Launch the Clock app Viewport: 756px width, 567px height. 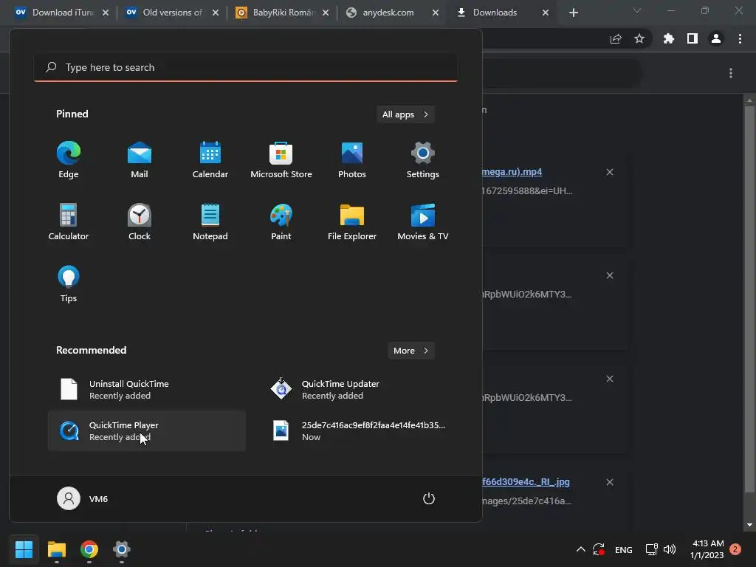point(140,221)
